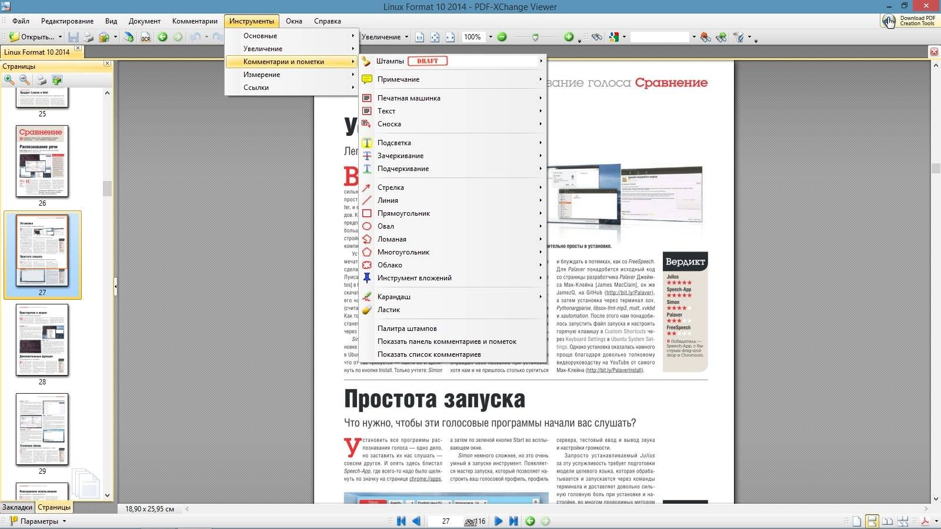941x529 pixels.
Task: Close the Linux Format 10 2014 tab
Action: [78, 48]
